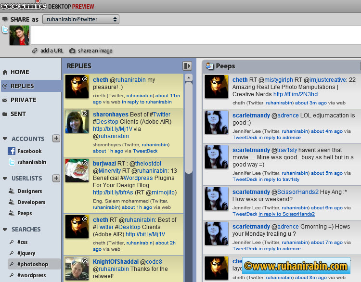Open PRIVATE messages
Screen dimensions: 361x282
point(23,100)
